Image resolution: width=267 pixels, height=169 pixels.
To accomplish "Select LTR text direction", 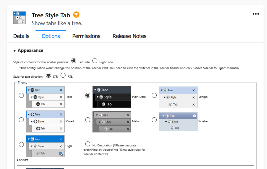I will tap(49, 75).
